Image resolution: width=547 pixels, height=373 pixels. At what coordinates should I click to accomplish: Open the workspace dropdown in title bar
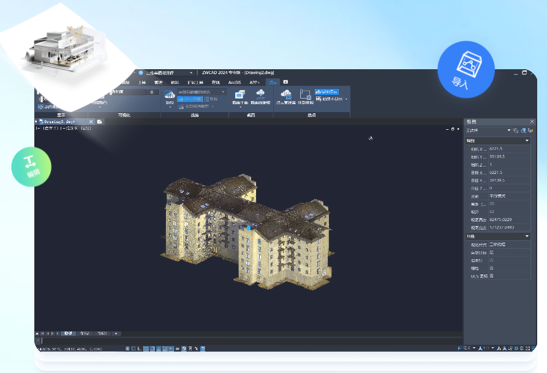pyautogui.click(x=191, y=73)
